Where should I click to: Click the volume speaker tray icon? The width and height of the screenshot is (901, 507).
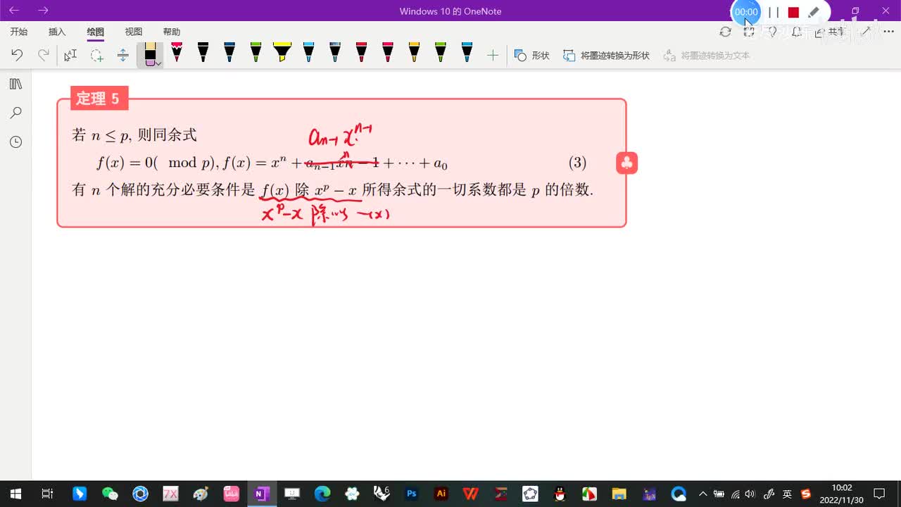coord(750,494)
